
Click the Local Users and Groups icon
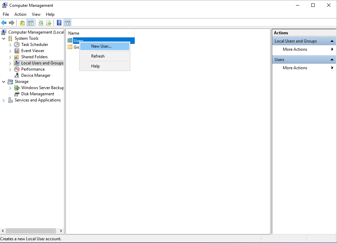coord(16,63)
